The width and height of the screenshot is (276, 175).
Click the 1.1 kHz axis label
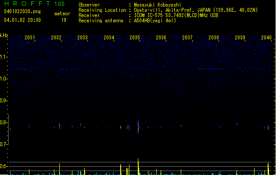click(x=4, y=57)
